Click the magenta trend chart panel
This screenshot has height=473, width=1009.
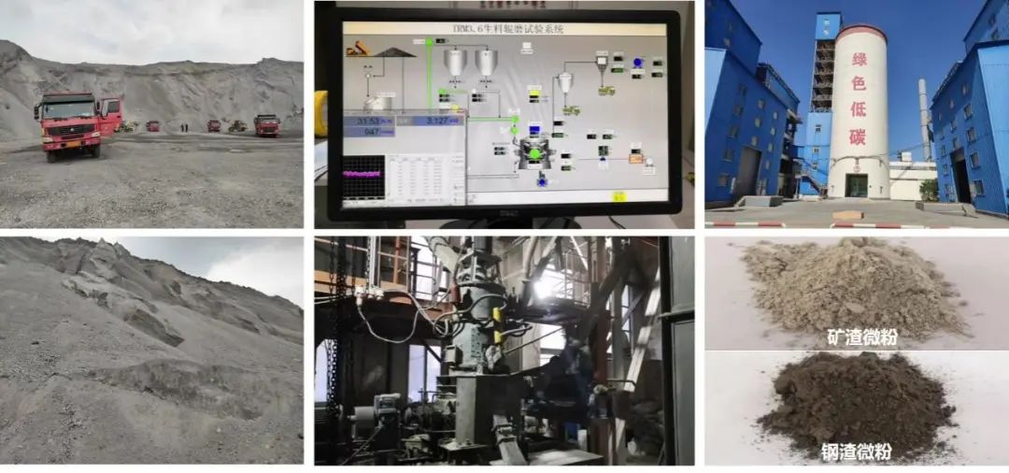point(364,174)
